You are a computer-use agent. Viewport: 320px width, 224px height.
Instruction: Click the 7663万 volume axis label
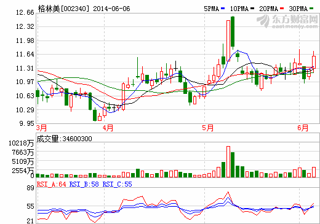coord(23,152)
